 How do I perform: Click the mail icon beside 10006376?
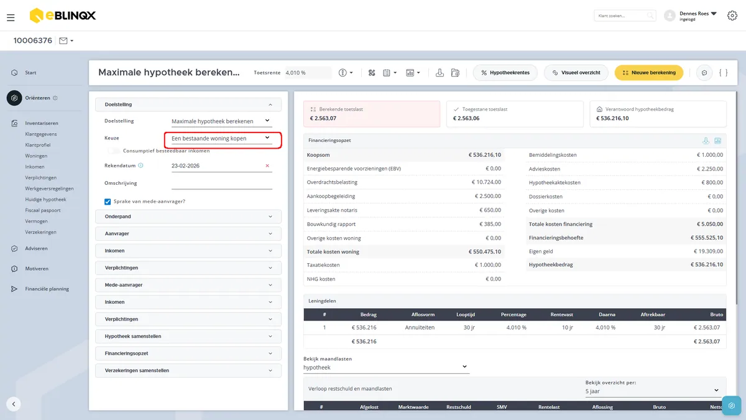click(63, 41)
